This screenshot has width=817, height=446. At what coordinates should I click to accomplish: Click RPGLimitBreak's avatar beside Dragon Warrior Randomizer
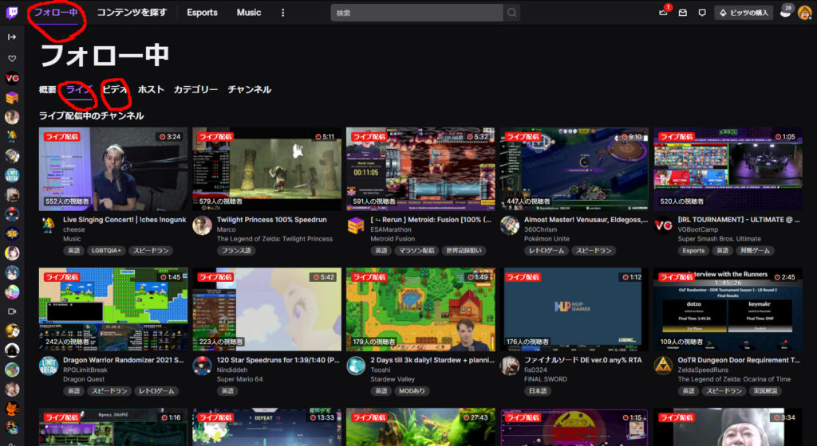point(49,366)
